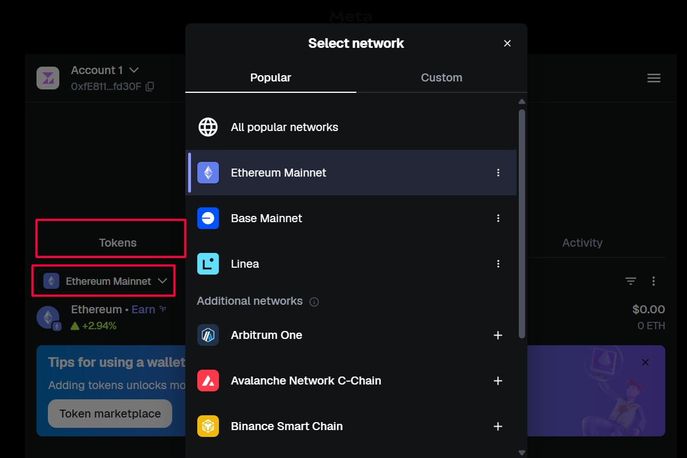Dismiss the wallet tips banner

pos(645,362)
